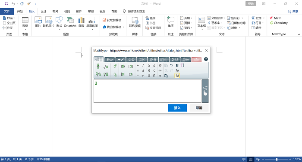Click the blue 插入 button in dialog

point(177,108)
